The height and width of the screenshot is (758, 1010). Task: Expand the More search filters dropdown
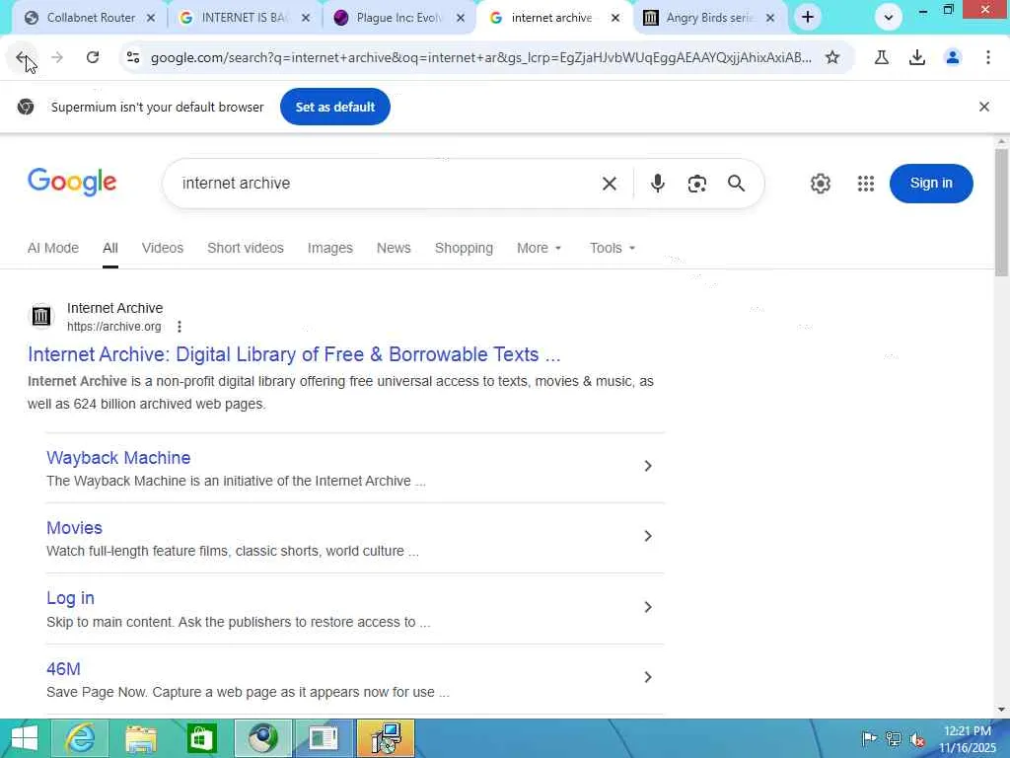click(540, 248)
